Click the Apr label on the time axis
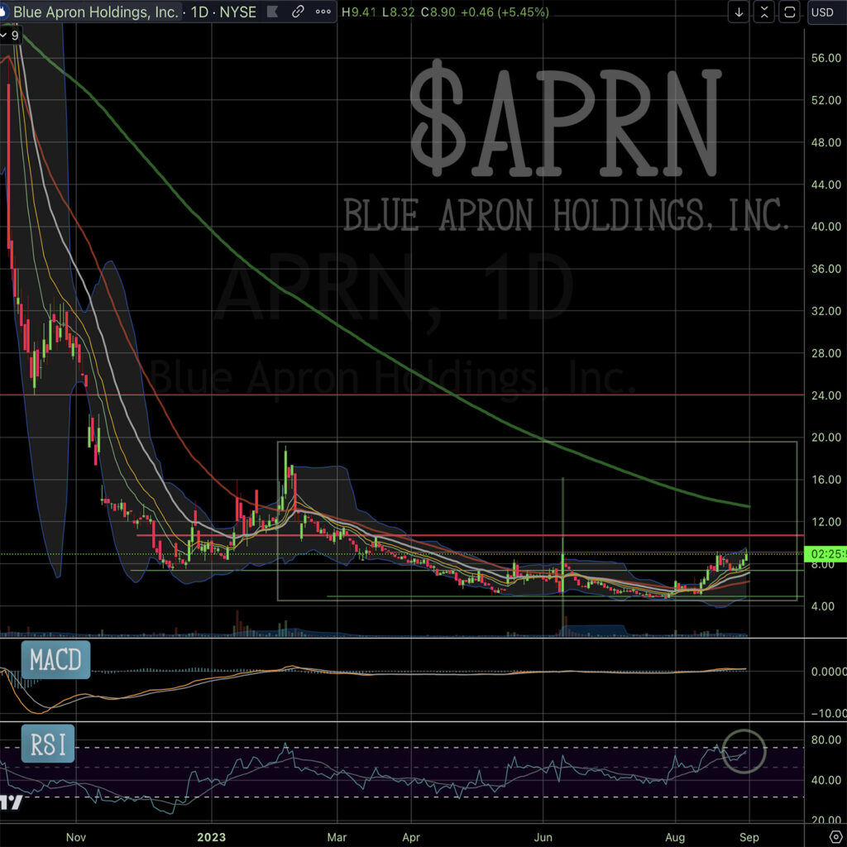This screenshot has width=847, height=847. [411, 837]
